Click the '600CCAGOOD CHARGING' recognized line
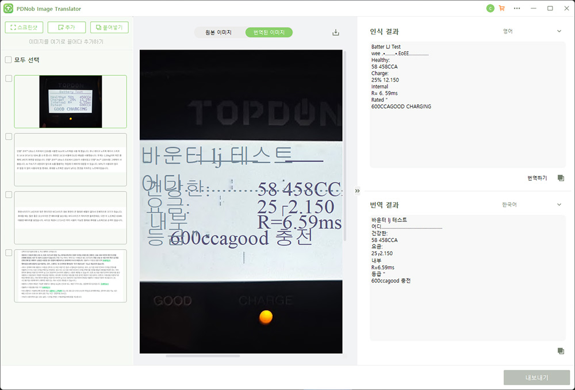This screenshot has height=390, width=575. [401, 106]
